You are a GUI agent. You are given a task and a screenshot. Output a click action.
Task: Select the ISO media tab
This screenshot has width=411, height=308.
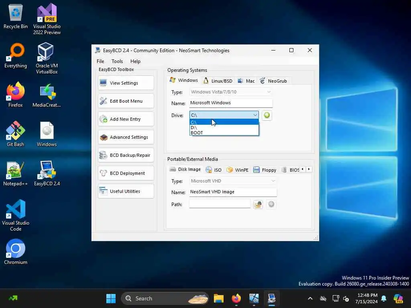[x=214, y=170]
